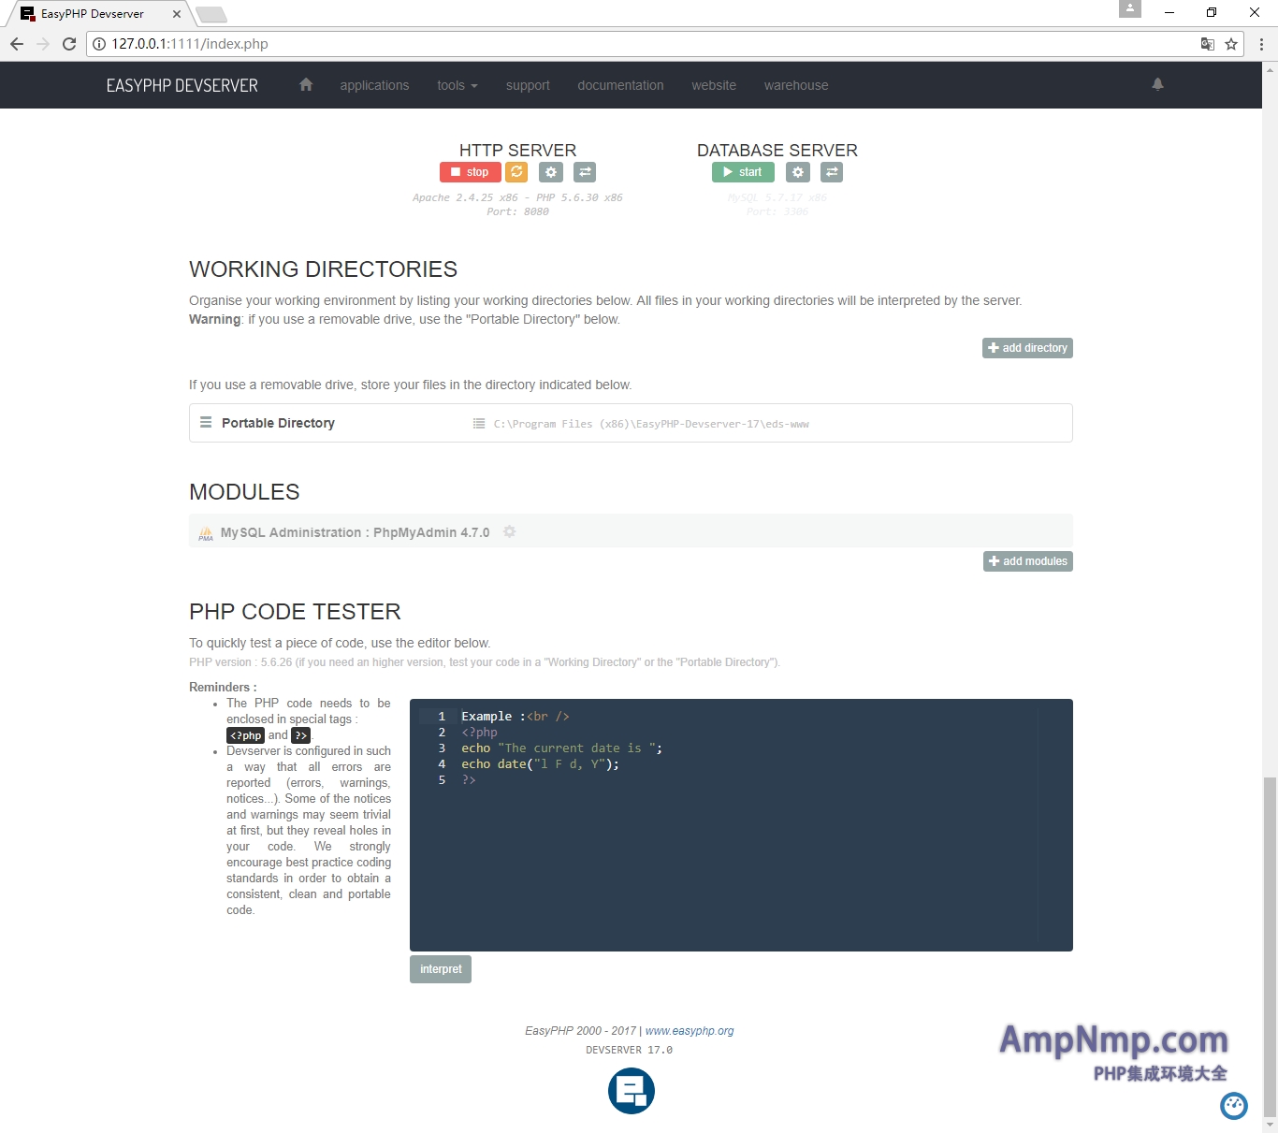Open the warehouse menu item
The width and height of the screenshot is (1278, 1133).
(796, 85)
